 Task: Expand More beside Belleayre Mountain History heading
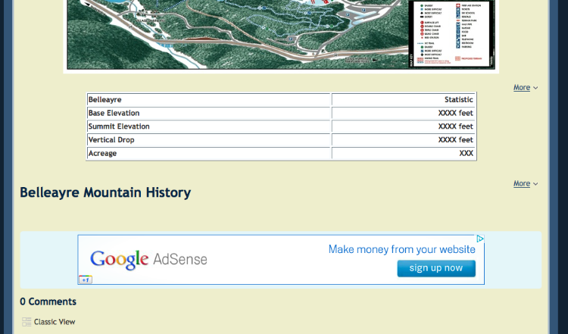point(525,183)
